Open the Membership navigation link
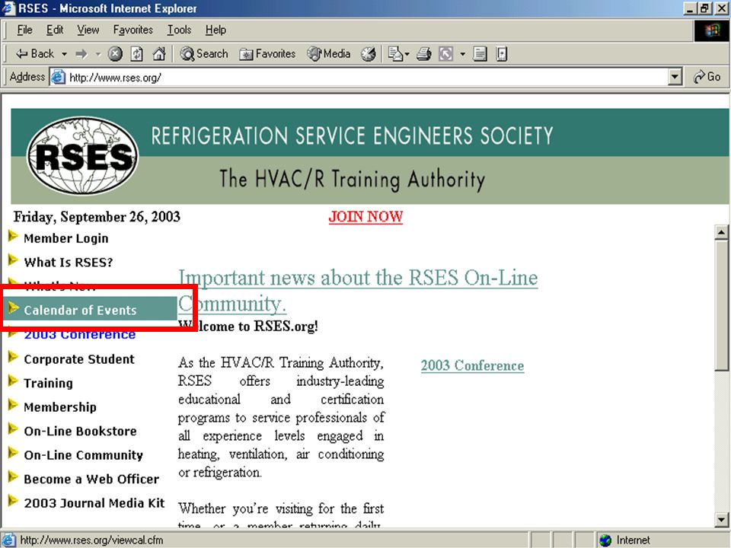The image size is (731, 548). 60,407
